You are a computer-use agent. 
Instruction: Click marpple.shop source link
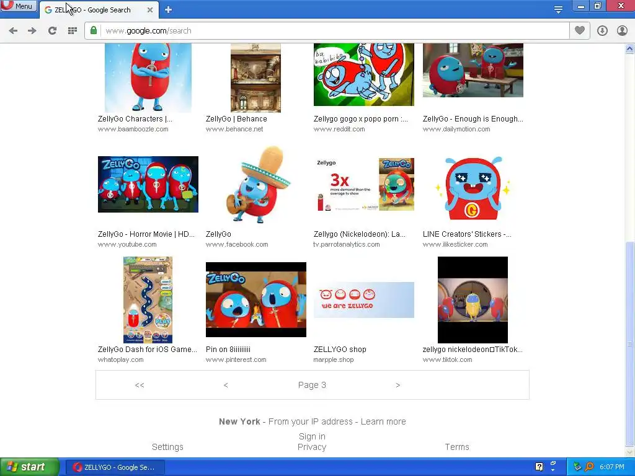pos(333,360)
